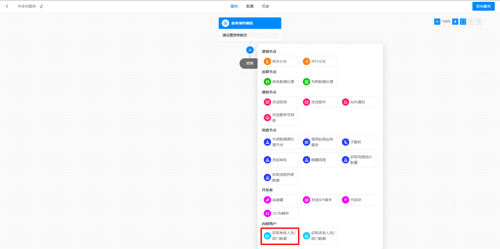Open the 历史 tab

pos(265,6)
